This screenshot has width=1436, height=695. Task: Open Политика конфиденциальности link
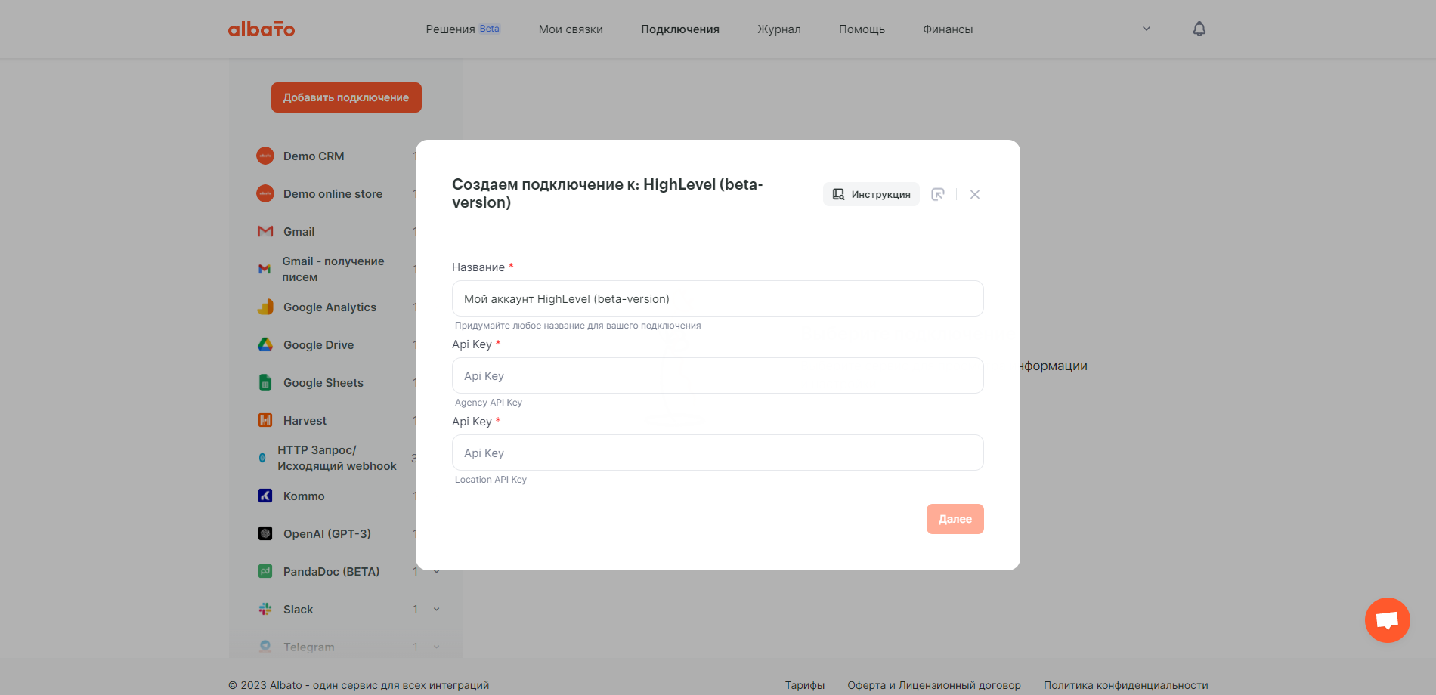tap(1126, 685)
